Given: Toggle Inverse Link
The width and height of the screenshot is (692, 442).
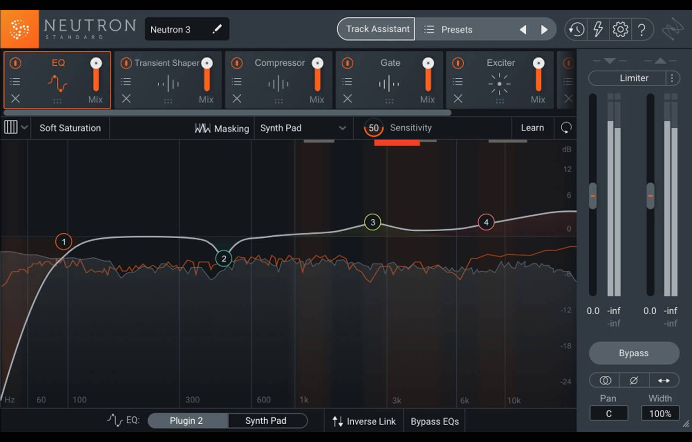Looking at the screenshot, I should [364, 421].
